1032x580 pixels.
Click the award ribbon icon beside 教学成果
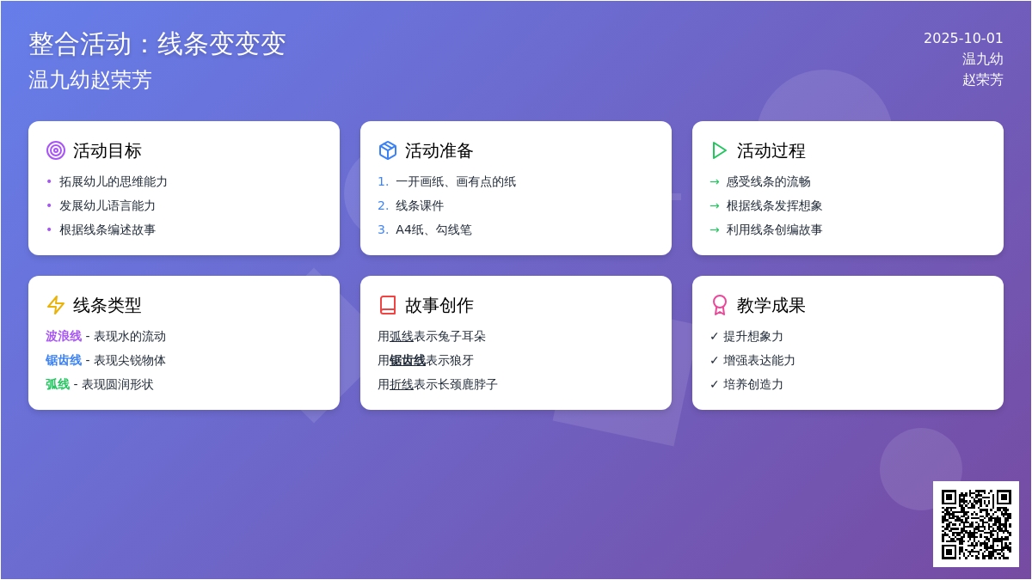coord(720,305)
